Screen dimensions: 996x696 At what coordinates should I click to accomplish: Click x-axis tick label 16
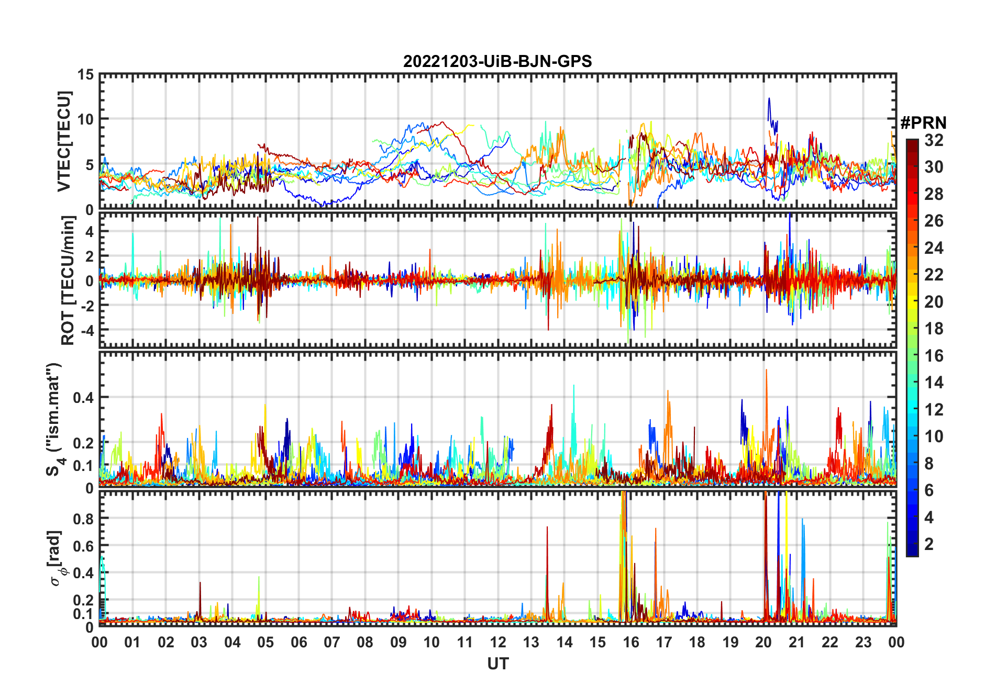click(x=631, y=642)
